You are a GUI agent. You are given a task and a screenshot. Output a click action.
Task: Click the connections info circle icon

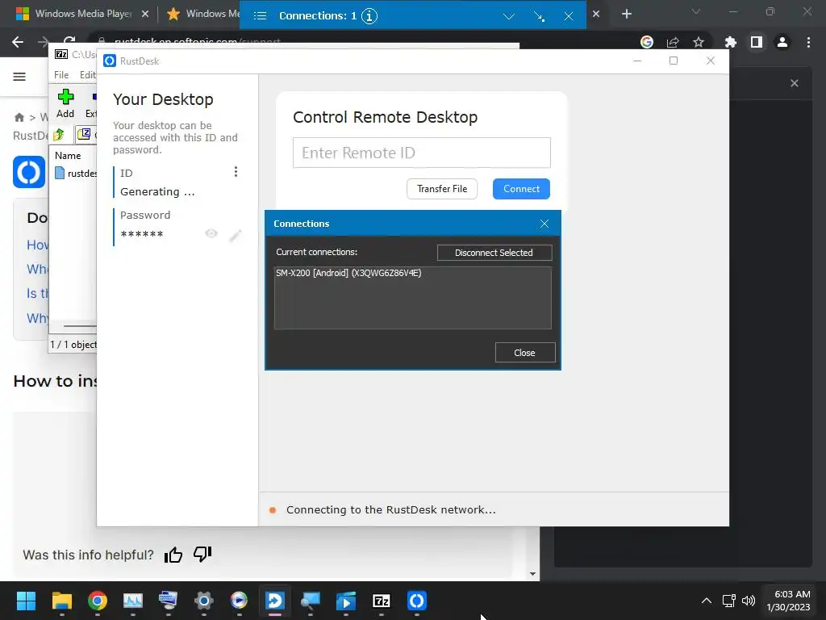coord(369,16)
